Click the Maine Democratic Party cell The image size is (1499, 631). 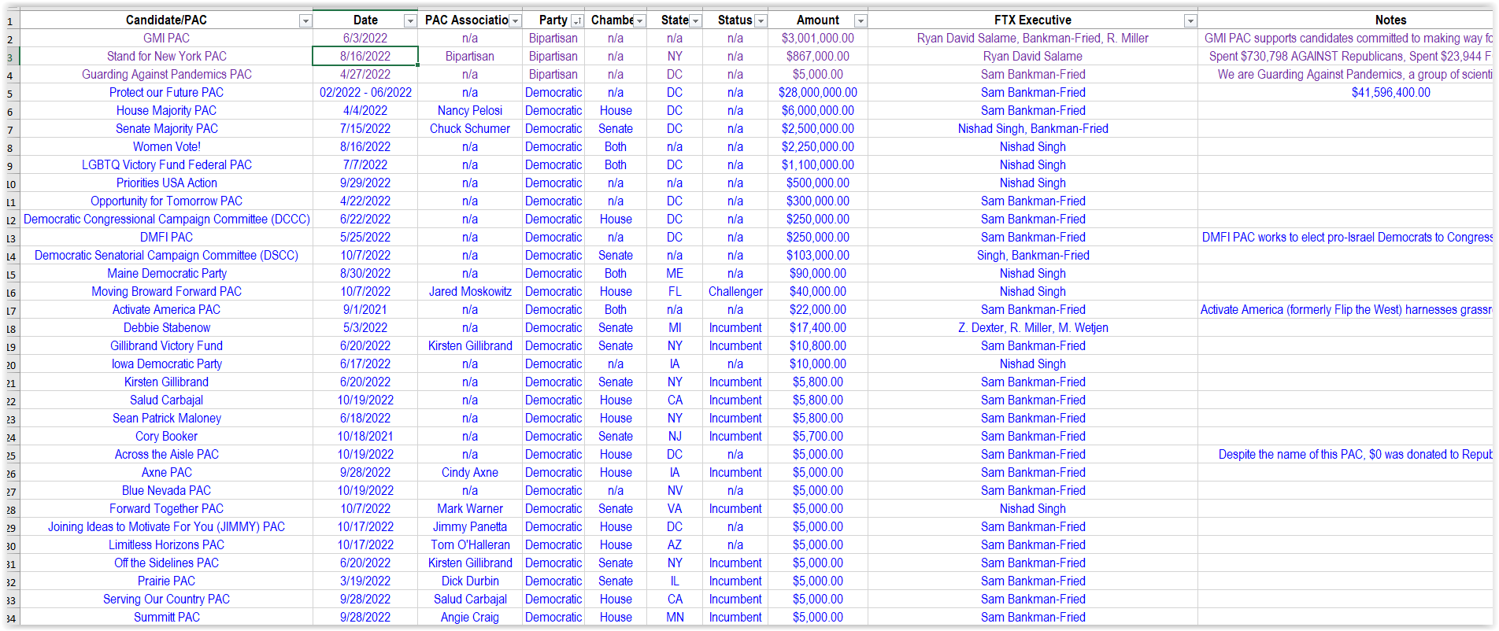click(x=166, y=274)
